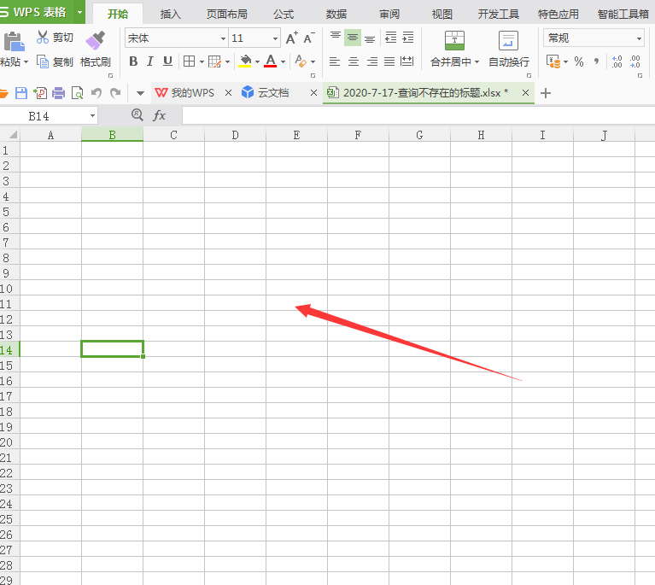Click the Copy (复制) icon
Screen dimensions: 655x585
(x=44, y=61)
